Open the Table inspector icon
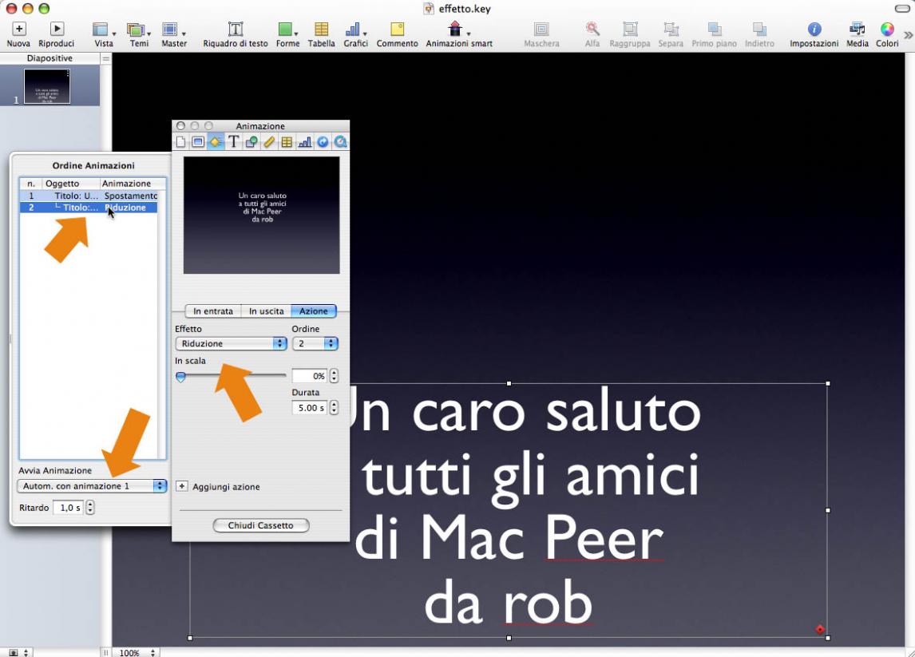 pos(287,142)
